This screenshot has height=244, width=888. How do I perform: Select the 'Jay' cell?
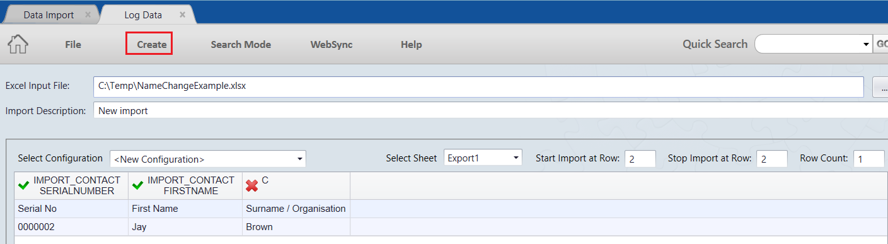(185, 227)
